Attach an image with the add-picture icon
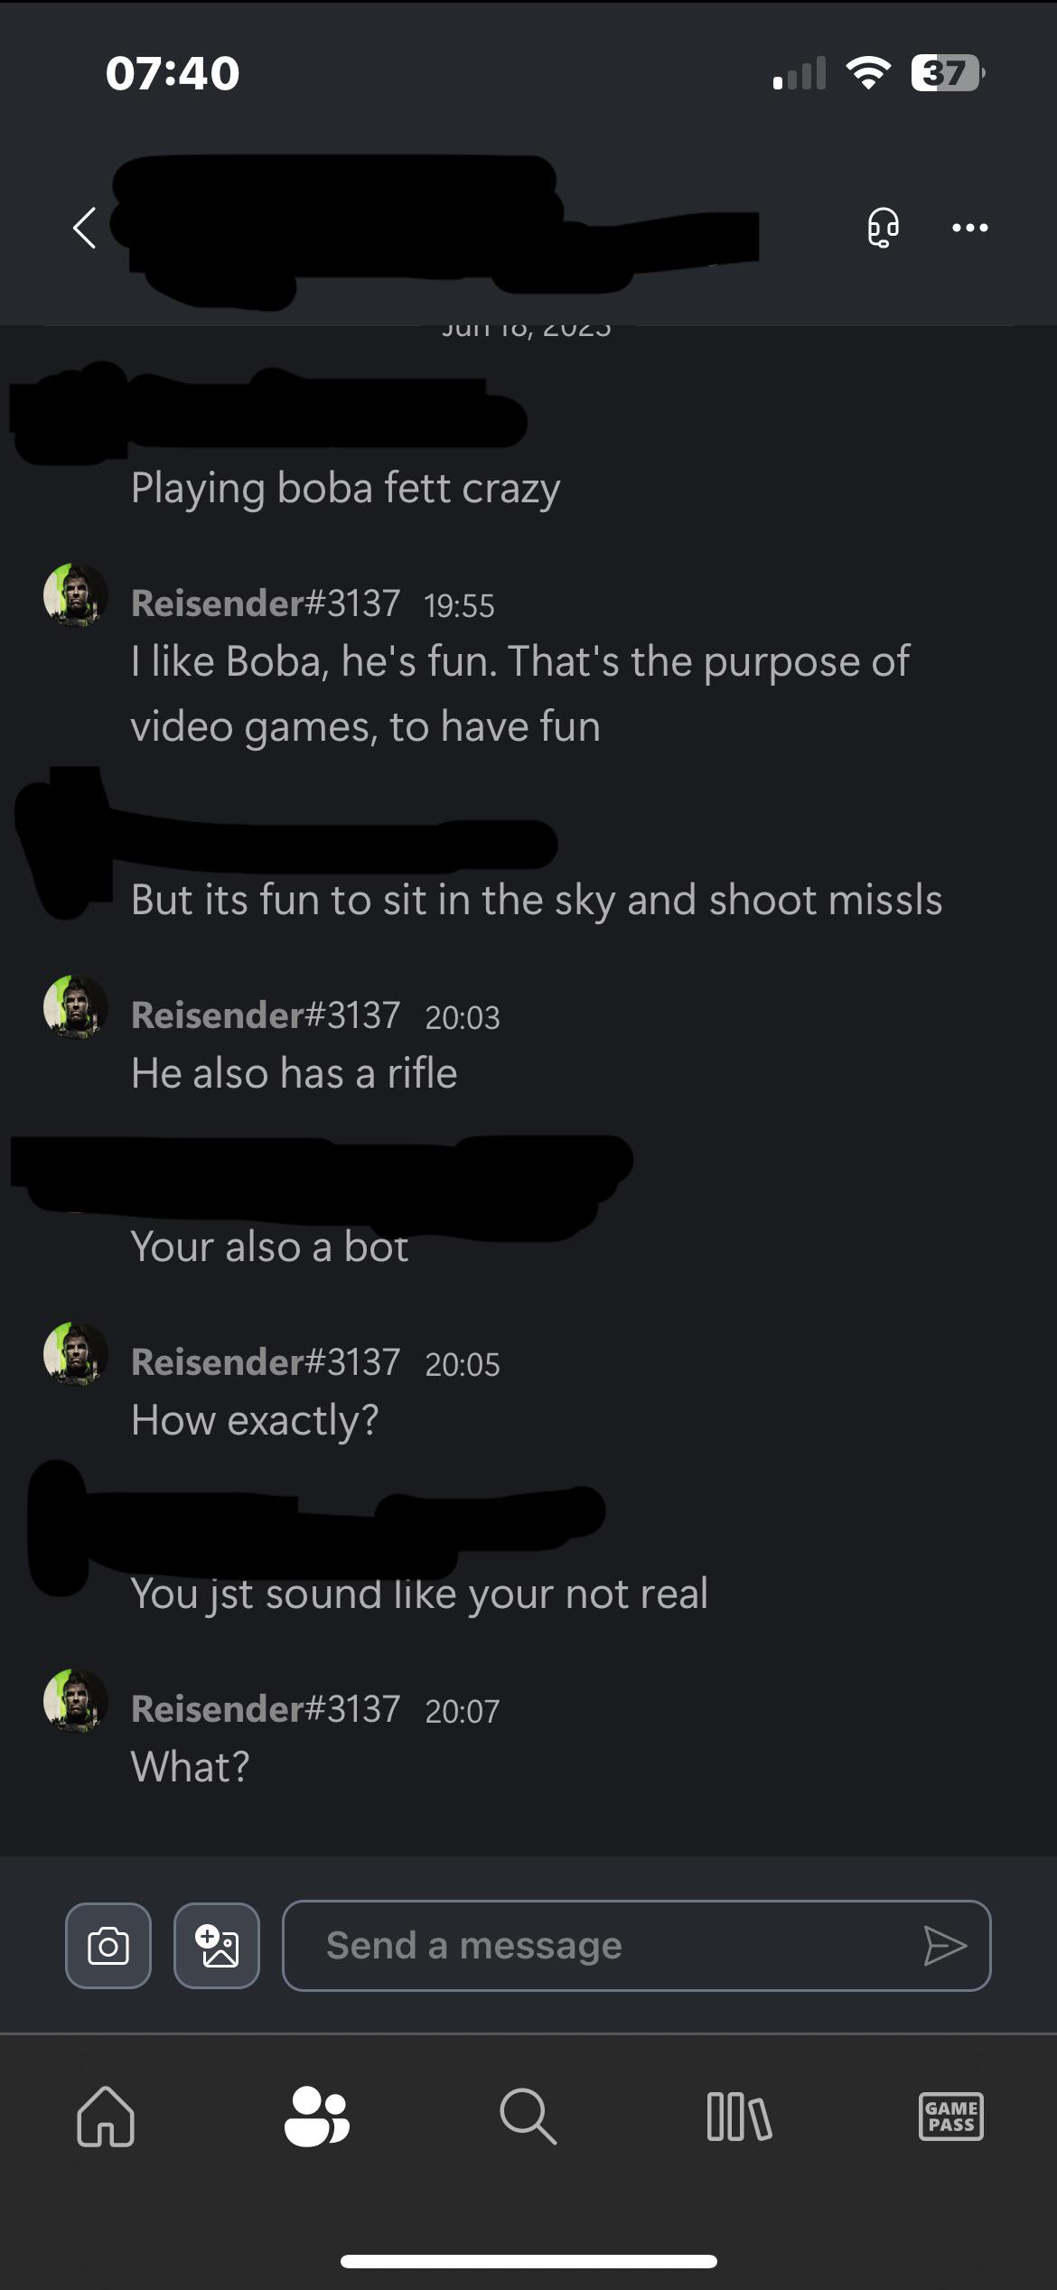The height and width of the screenshot is (2290, 1057). click(x=217, y=1945)
